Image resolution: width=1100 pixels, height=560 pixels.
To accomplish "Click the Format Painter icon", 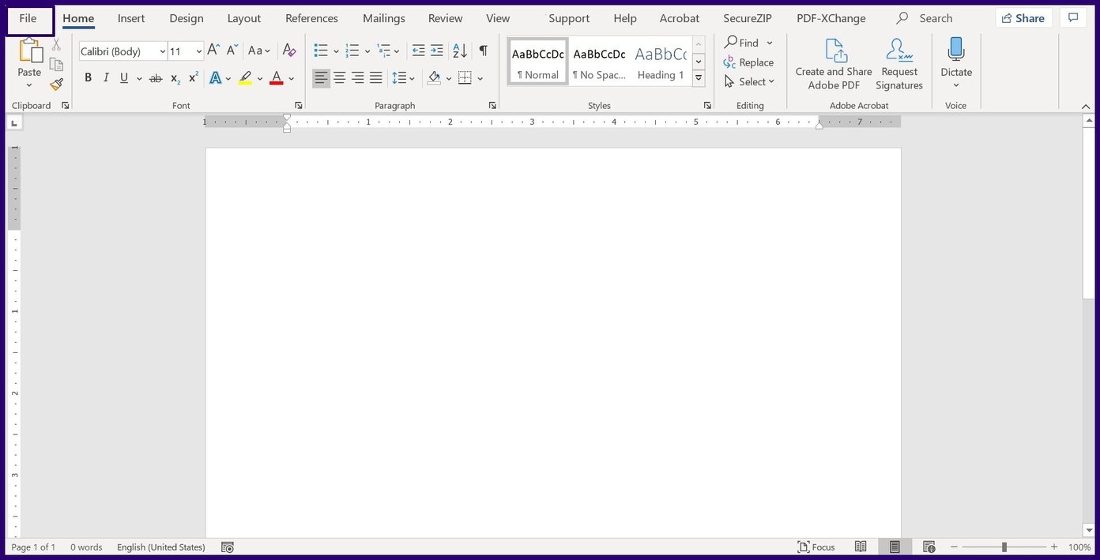I will (55, 85).
